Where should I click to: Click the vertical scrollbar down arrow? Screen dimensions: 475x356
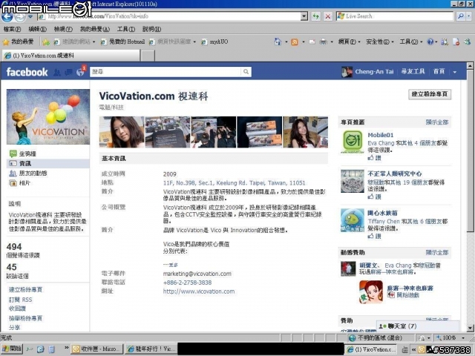point(470,328)
